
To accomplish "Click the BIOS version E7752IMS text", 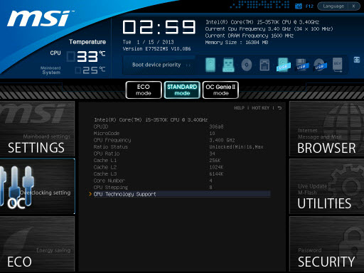I will [156, 49].
